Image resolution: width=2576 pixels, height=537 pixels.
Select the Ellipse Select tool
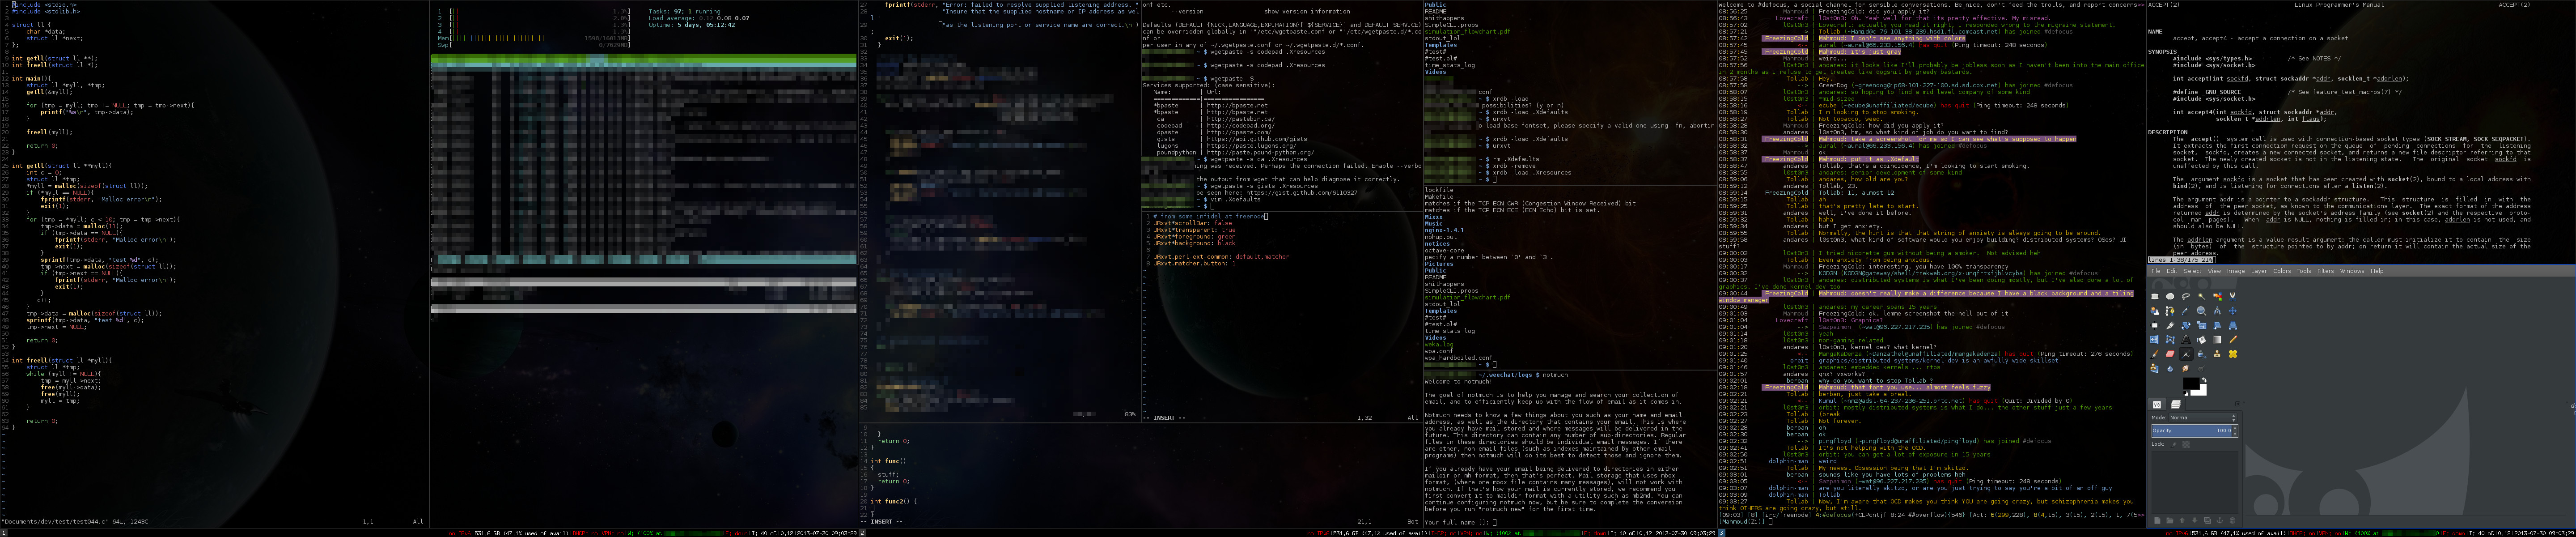point(2170,297)
